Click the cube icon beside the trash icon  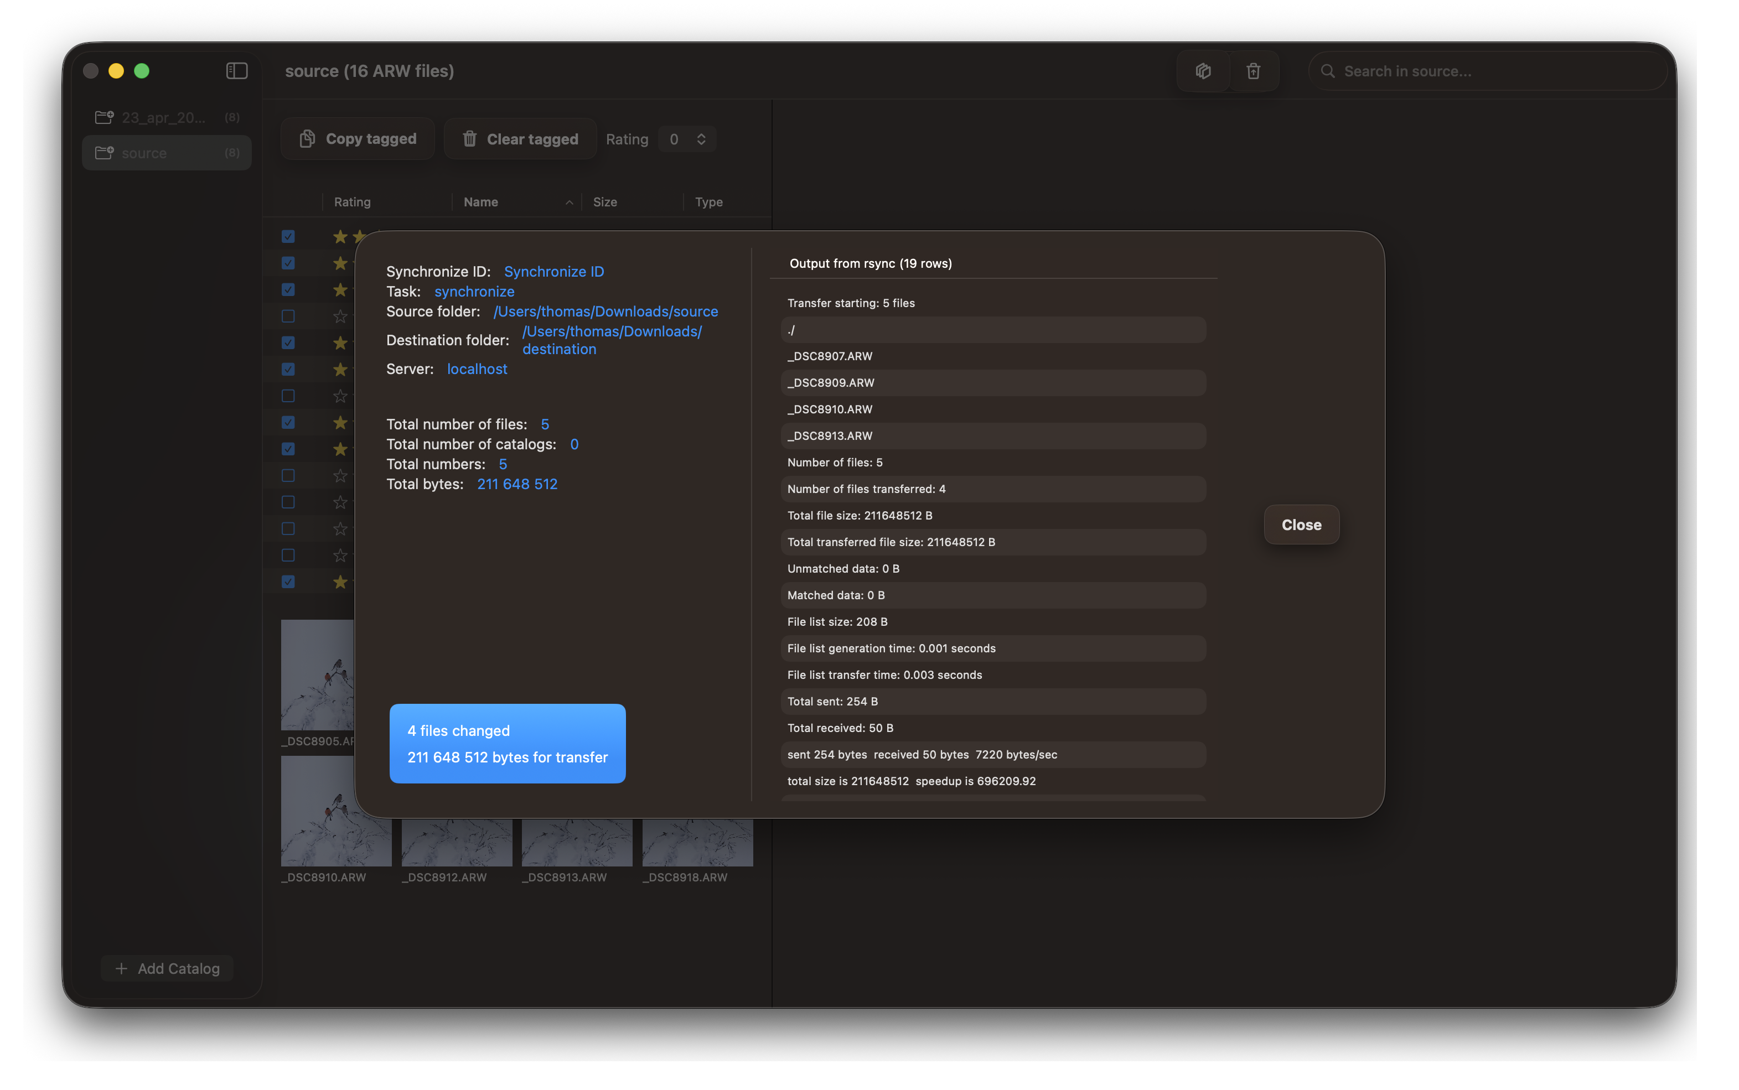pyautogui.click(x=1203, y=71)
